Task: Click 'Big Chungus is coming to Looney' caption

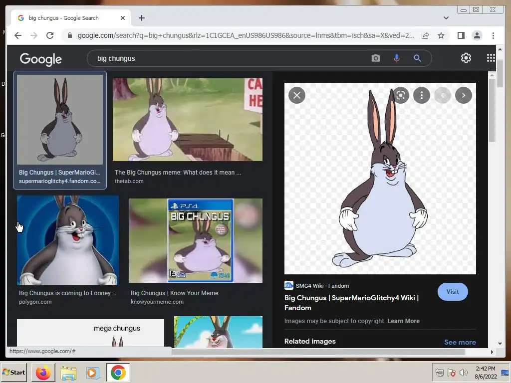Action: [x=67, y=293]
